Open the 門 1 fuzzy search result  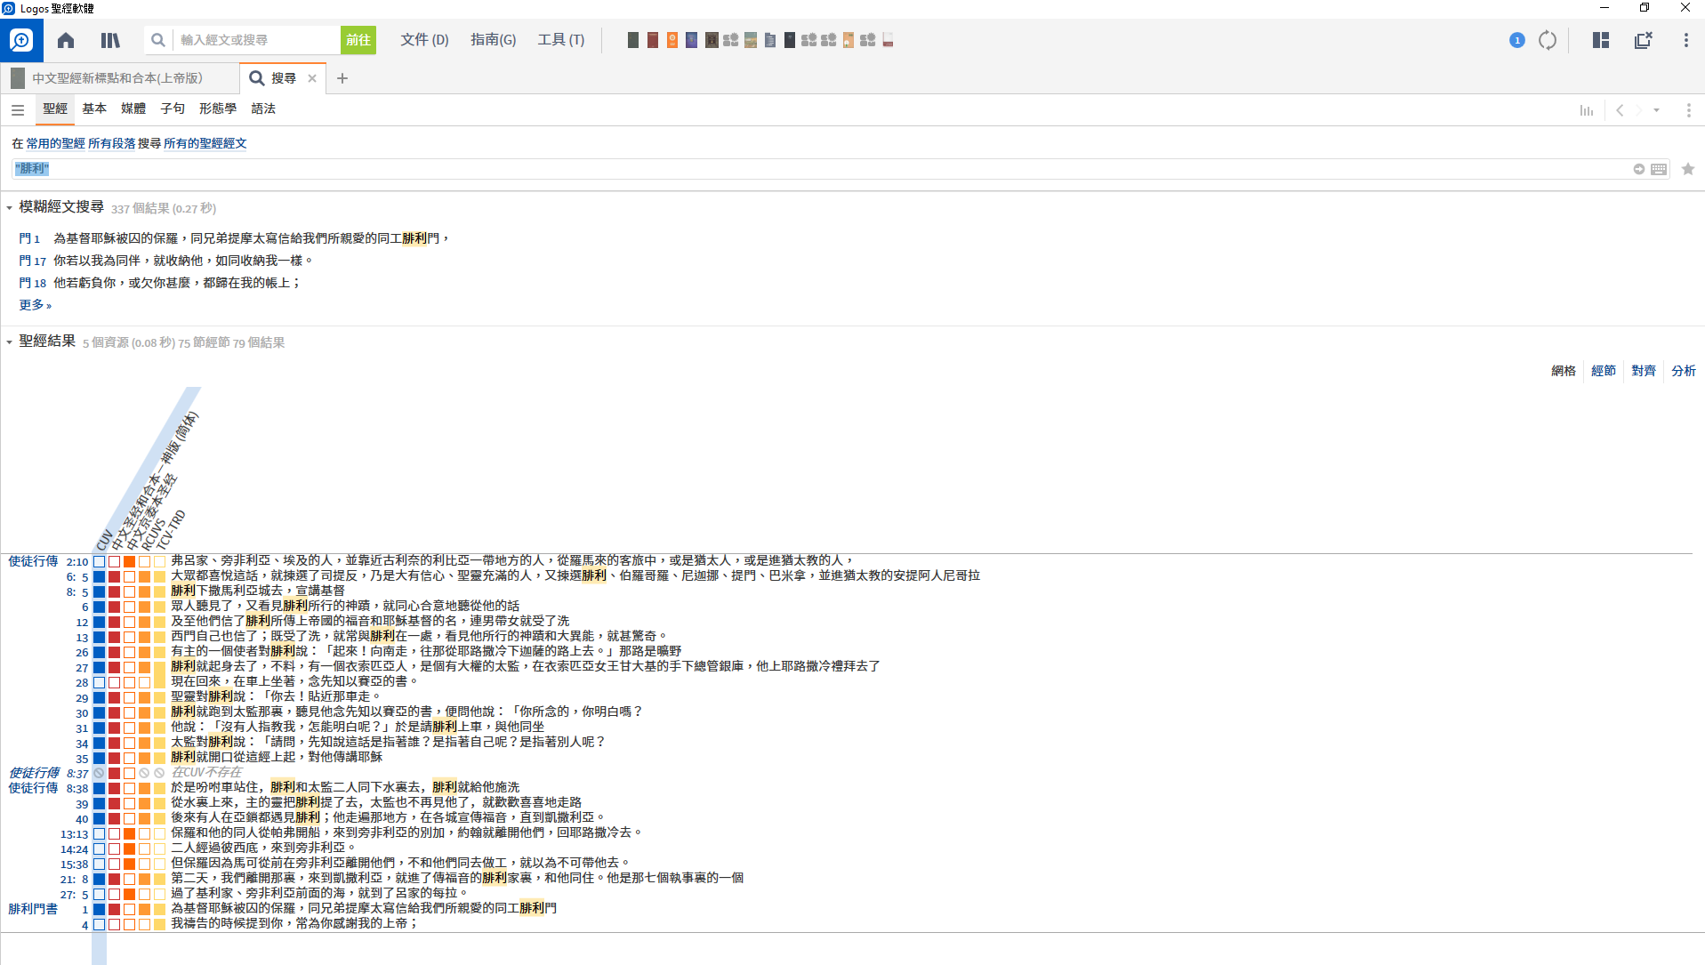click(x=29, y=239)
